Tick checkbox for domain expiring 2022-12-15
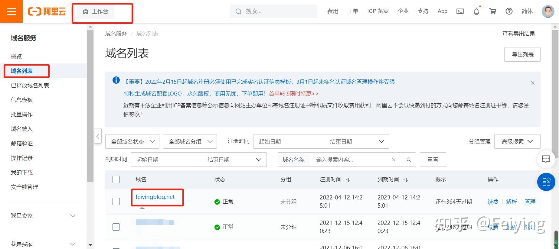Screen dimensions: 559x249 tap(116, 227)
